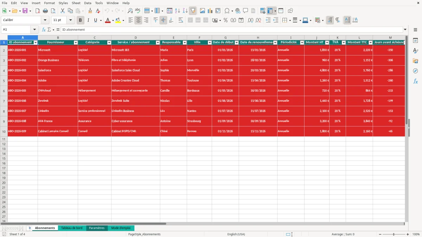Click the Define Print Area icon
Screen dimensions: 422x237
[x=263, y=11]
